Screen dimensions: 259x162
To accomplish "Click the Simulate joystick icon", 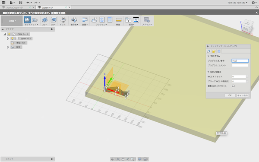I will pyautogui.click(x=94, y=20).
